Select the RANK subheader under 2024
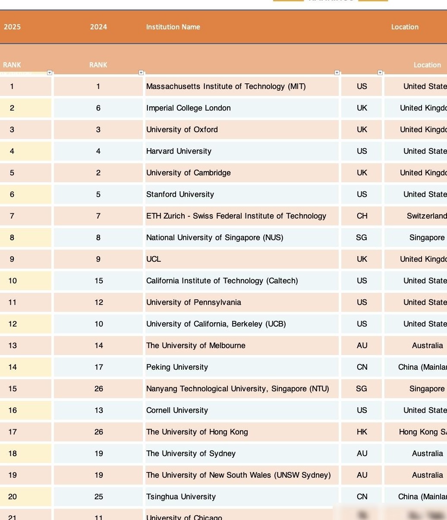The image size is (447, 520). click(98, 65)
